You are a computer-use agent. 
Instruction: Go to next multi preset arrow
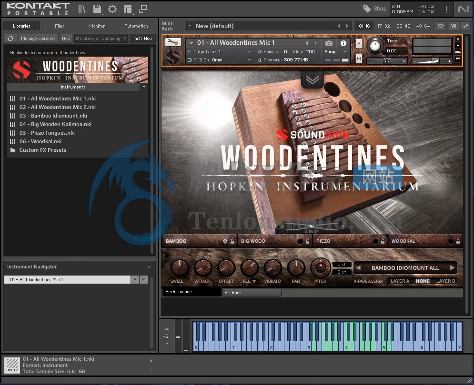coord(347,26)
